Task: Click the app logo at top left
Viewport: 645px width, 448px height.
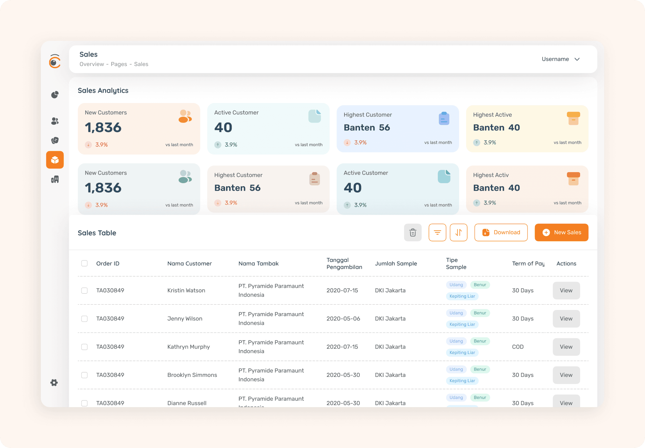Action: 55,61
